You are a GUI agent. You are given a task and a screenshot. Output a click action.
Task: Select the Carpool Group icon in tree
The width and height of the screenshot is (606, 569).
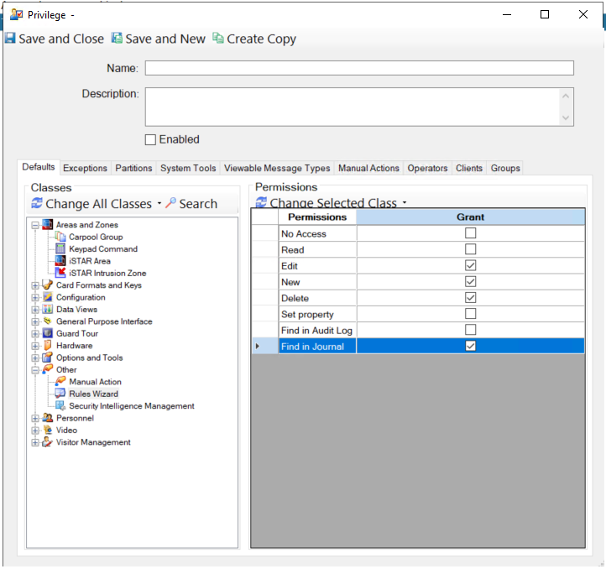pyautogui.click(x=60, y=238)
